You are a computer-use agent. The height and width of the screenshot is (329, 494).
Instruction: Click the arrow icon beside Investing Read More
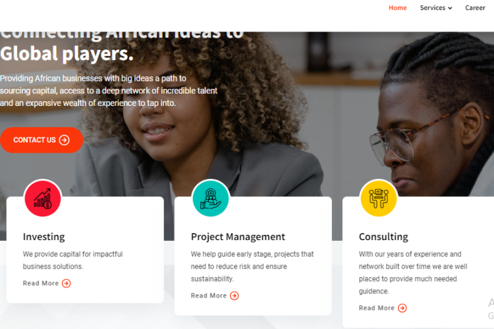[66, 284]
